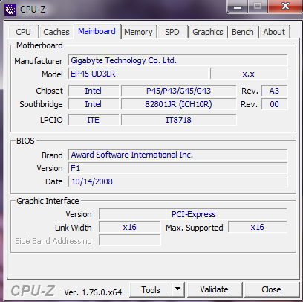Viewport: 303px width, 302px height.
Task: Click the LPCIO value IT8718
Action: pyautogui.click(x=178, y=120)
